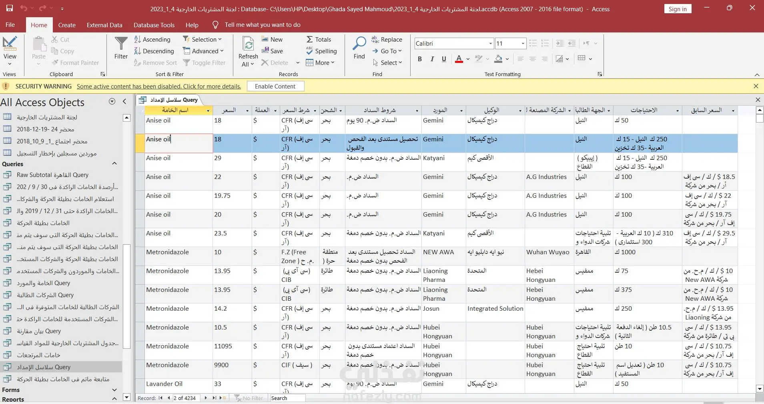
Task: Expand the Forms group in navigation pane
Action: click(114, 390)
